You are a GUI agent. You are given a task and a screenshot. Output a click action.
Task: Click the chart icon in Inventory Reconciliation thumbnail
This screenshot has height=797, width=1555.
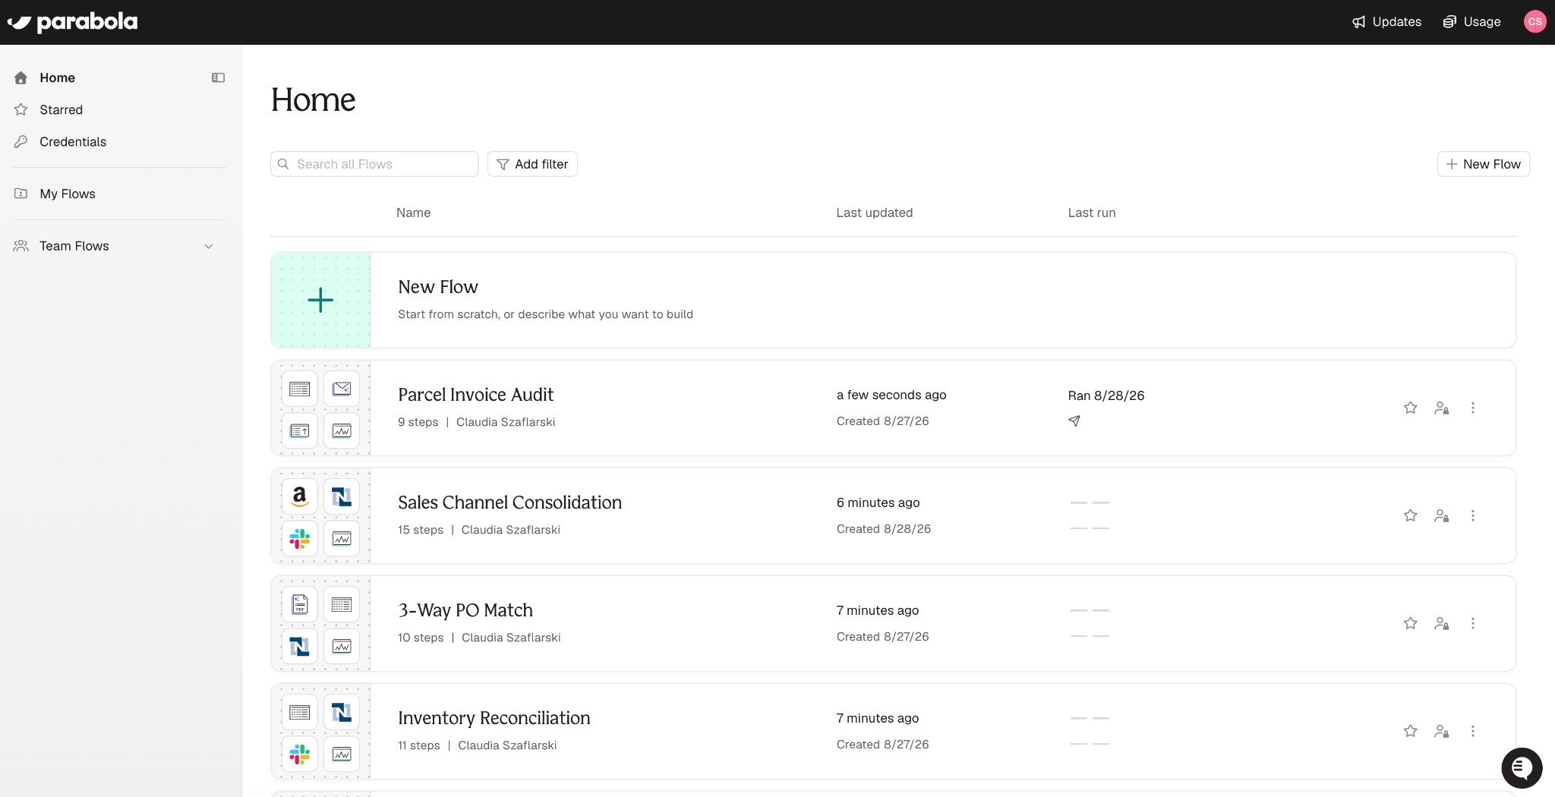(342, 754)
